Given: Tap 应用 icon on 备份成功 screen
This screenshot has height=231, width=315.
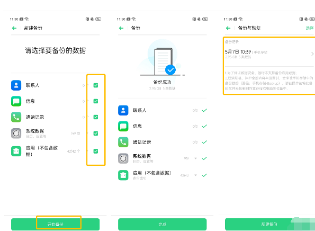Looking at the screenshot, I should [x=123, y=175].
